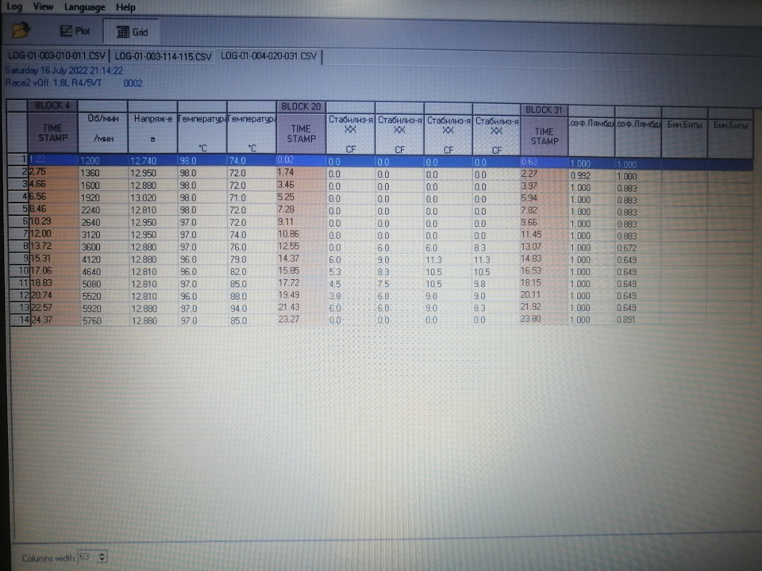Click the Columns width input field
The width and height of the screenshot is (762, 571).
click(x=87, y=557)
